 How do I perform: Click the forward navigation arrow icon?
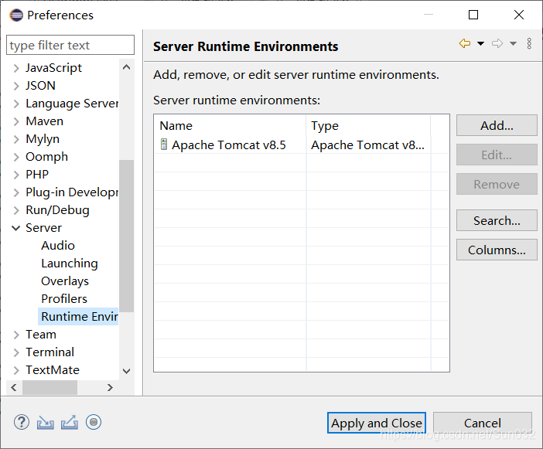pyautogui.click(x=497, y=43)
